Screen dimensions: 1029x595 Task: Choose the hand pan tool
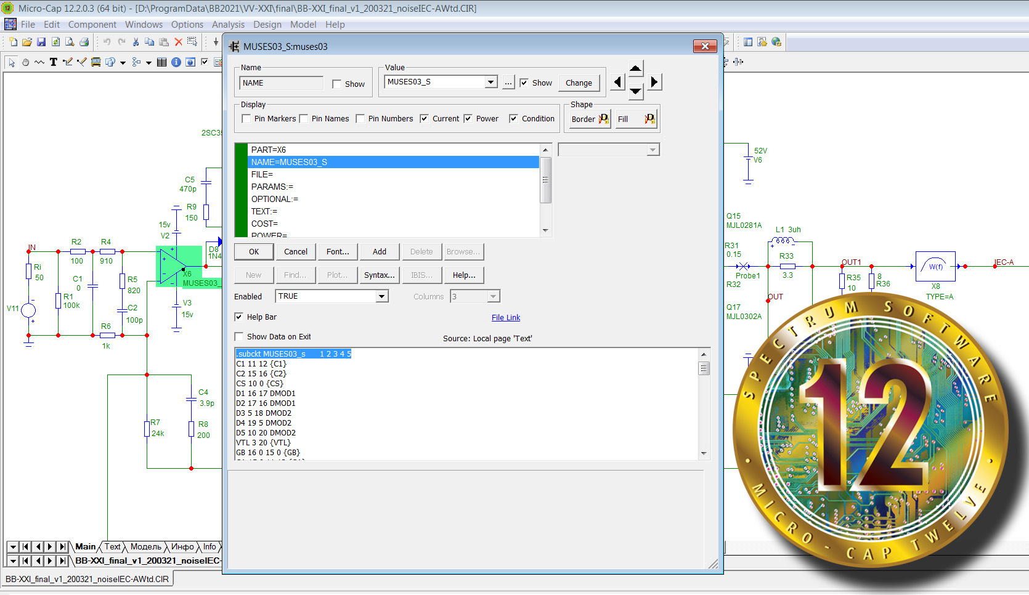(x=26, y=62)
